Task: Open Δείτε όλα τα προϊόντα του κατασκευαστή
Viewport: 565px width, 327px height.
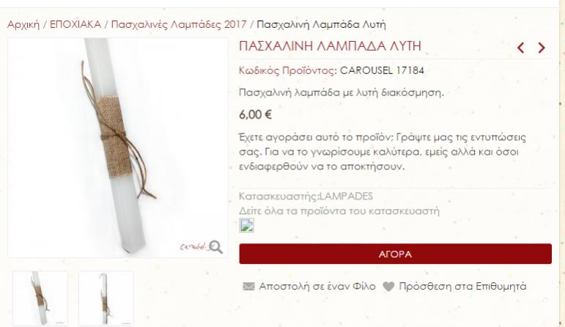Action: tap(339, 211)
